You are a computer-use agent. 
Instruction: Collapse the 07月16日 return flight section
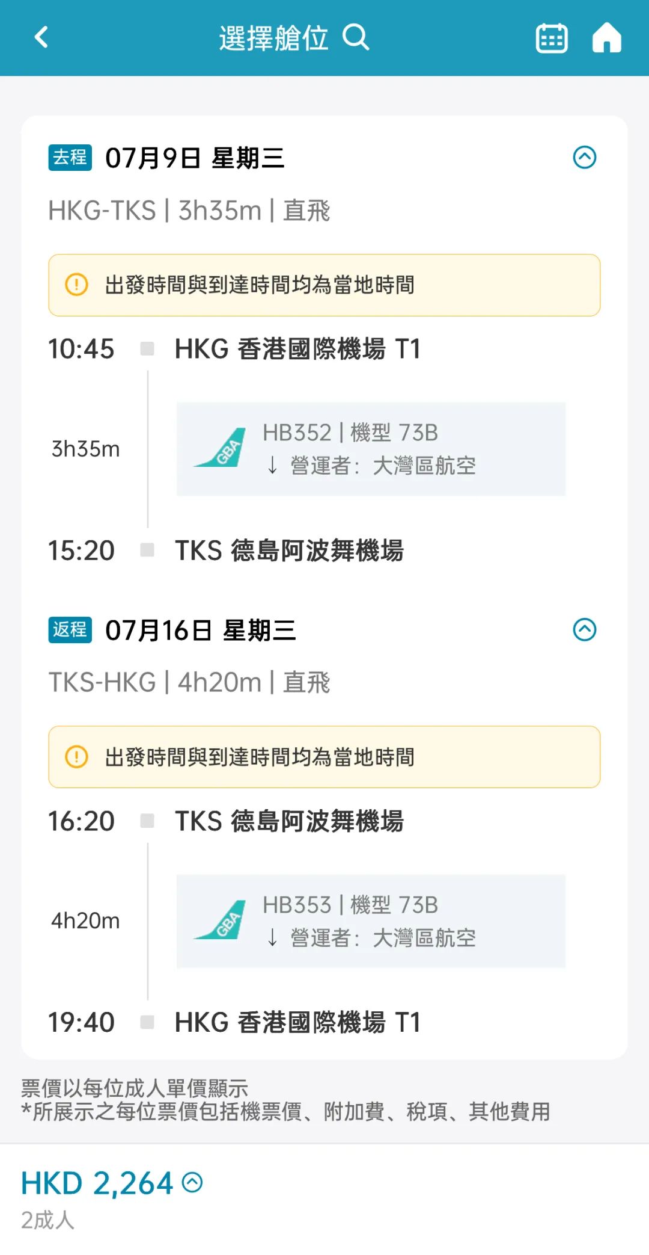pos(585,630)
